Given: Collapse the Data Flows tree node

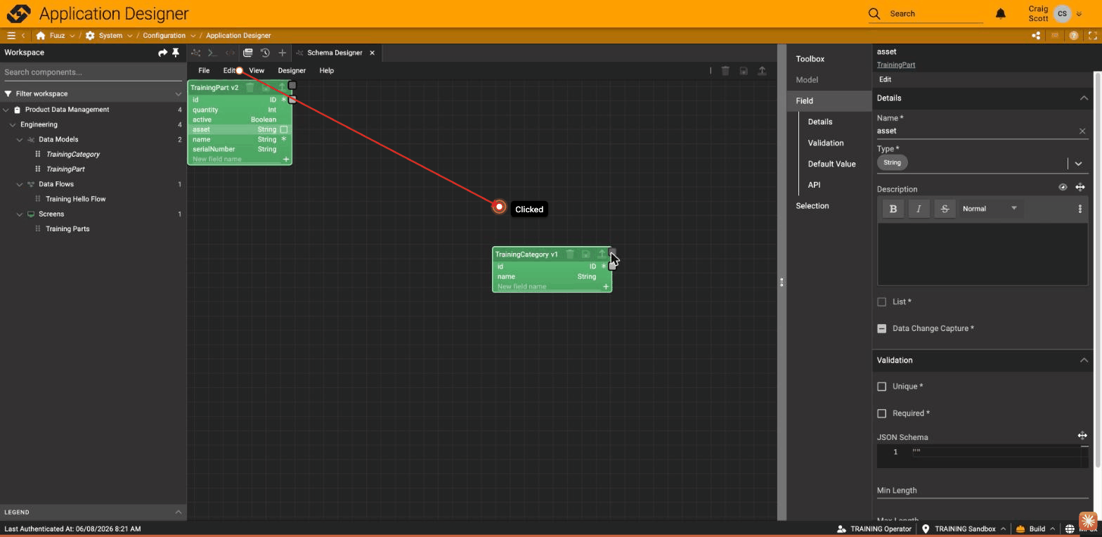Looking at the screenshot, I should pyautogui.click(x=20, y=184).
